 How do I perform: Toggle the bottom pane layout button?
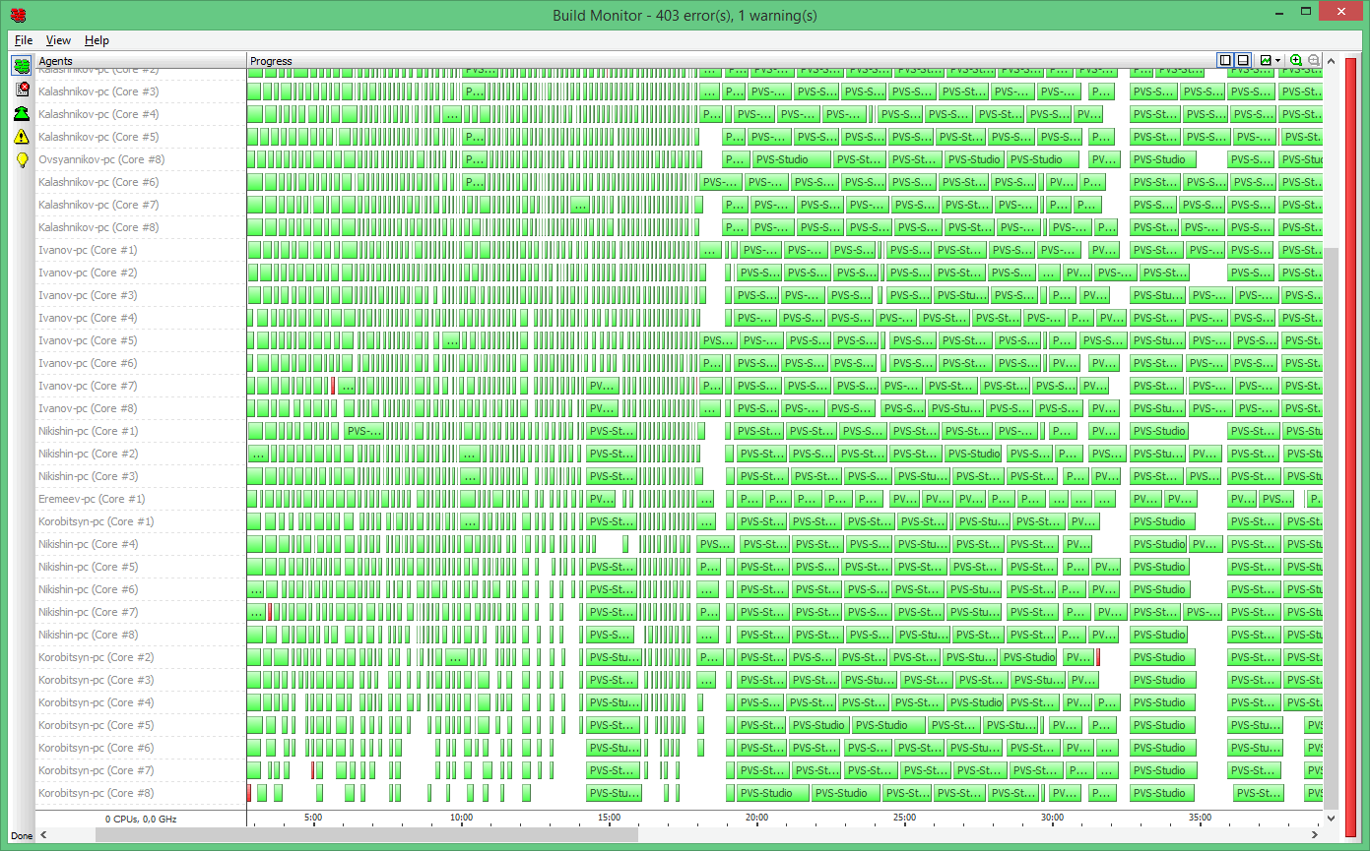1243,60
